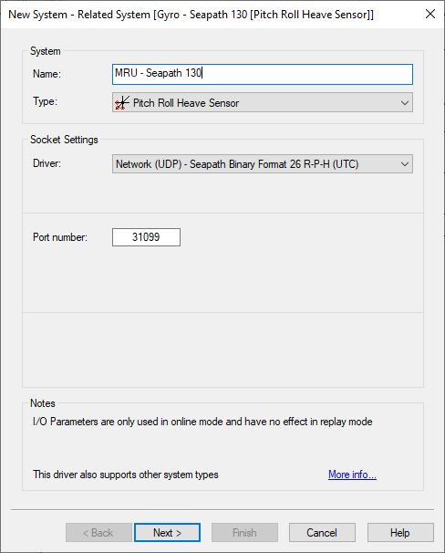Click the Driver: label under Socket Settings
445x553 pixels.
47,163
